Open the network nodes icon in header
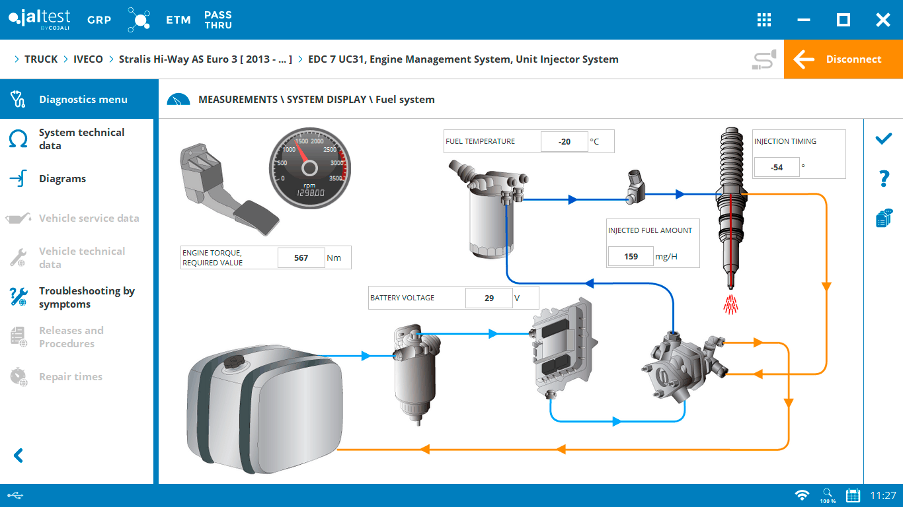Screen dimensions: 903x507 pyautogui.click(x=139, y=20)
